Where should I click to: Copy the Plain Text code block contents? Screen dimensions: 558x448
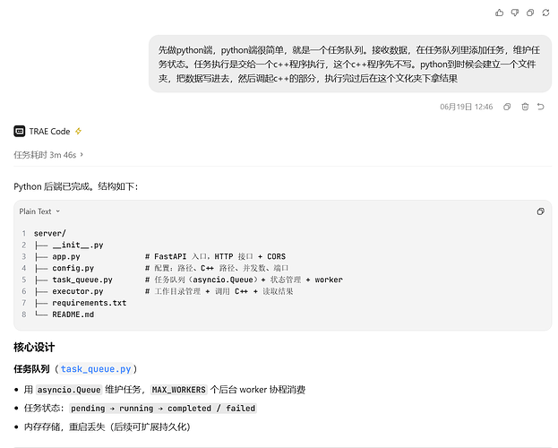point(541,211)
